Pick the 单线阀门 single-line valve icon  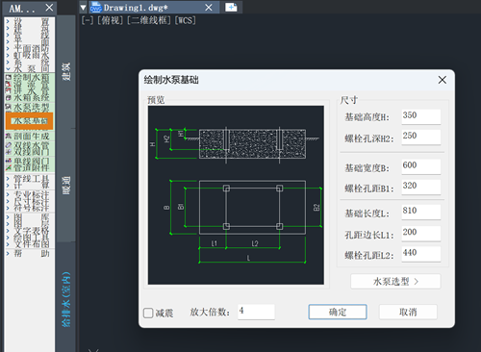(x=9, y=161)
